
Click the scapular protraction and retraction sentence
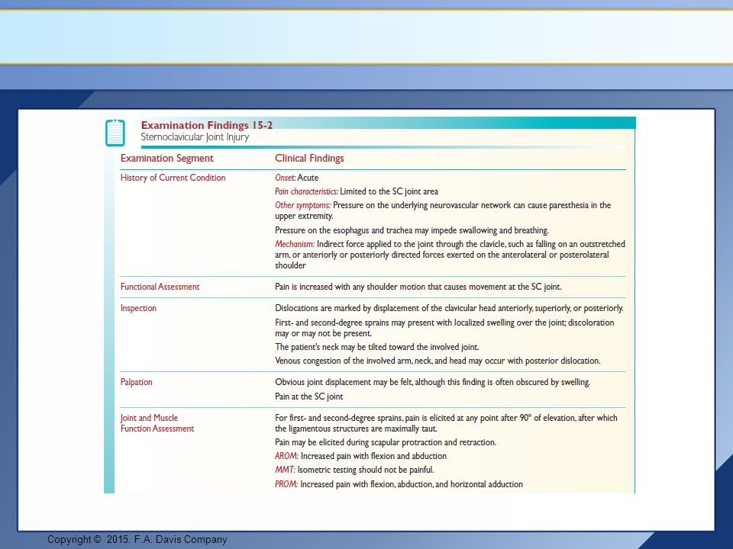coord(386,442)
